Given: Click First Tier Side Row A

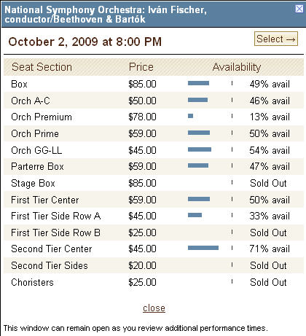Looking at the screenshot, I should tap(56, 216).
